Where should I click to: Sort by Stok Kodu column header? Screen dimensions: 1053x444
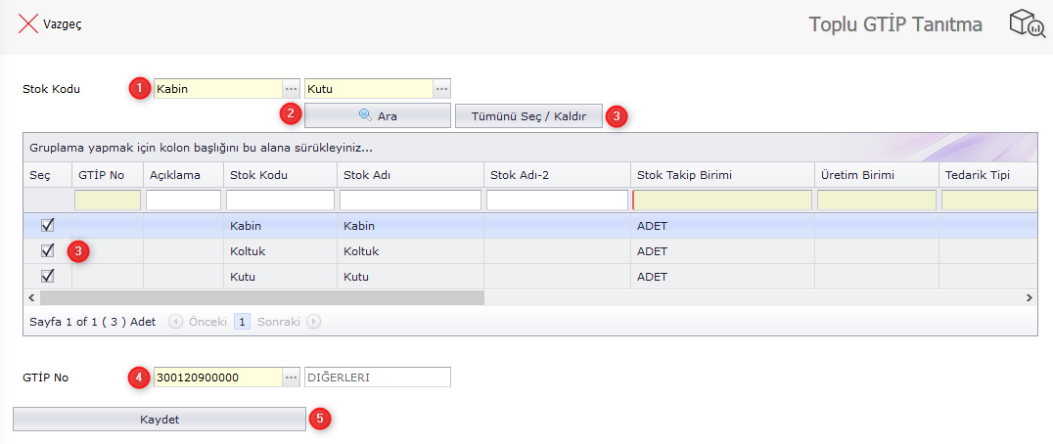(x=280, y=175)
